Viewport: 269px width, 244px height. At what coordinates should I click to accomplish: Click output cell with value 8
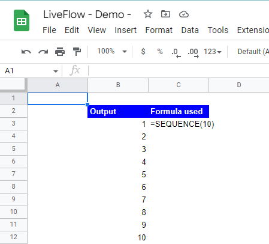pos(118,212)
